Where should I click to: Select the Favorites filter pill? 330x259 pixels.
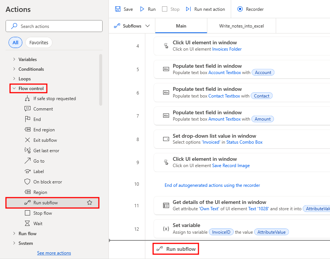[39, 42]
